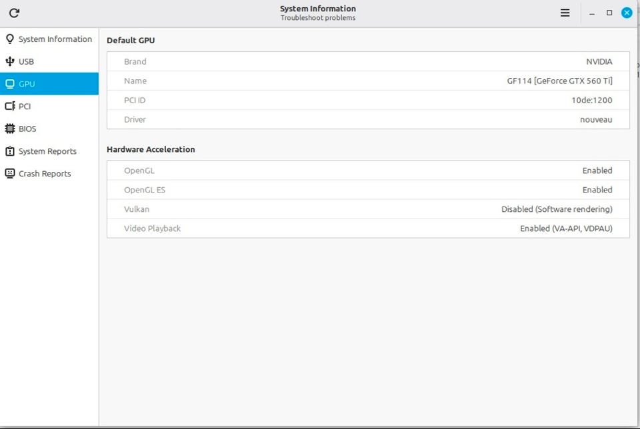640x429 pixels.
Task: Click the BIOS chip icon
Action: pos(10,129)
